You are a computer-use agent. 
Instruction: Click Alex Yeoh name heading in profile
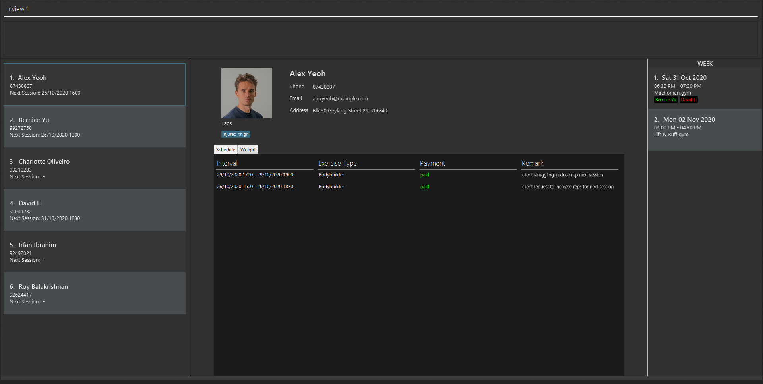click(x=308, y=73)
